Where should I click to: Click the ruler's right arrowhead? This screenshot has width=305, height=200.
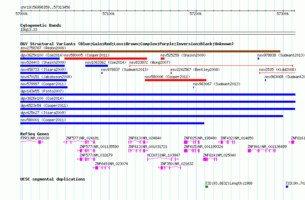coord(294,11)
